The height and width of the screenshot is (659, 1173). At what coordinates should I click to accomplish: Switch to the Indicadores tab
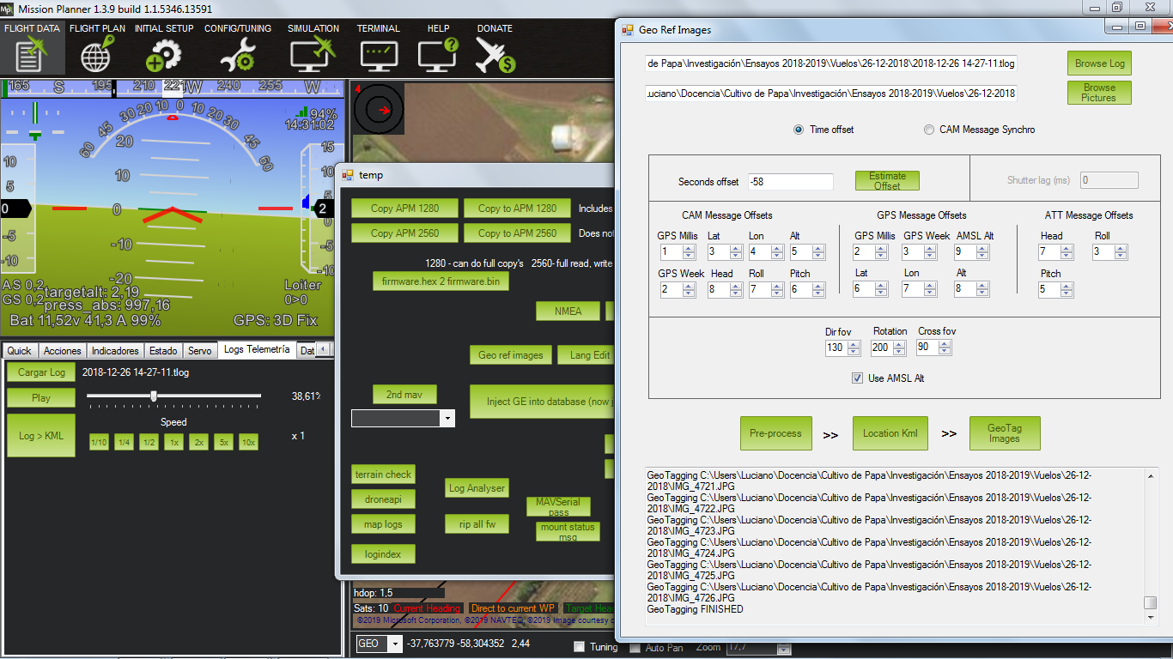[115, 350]
